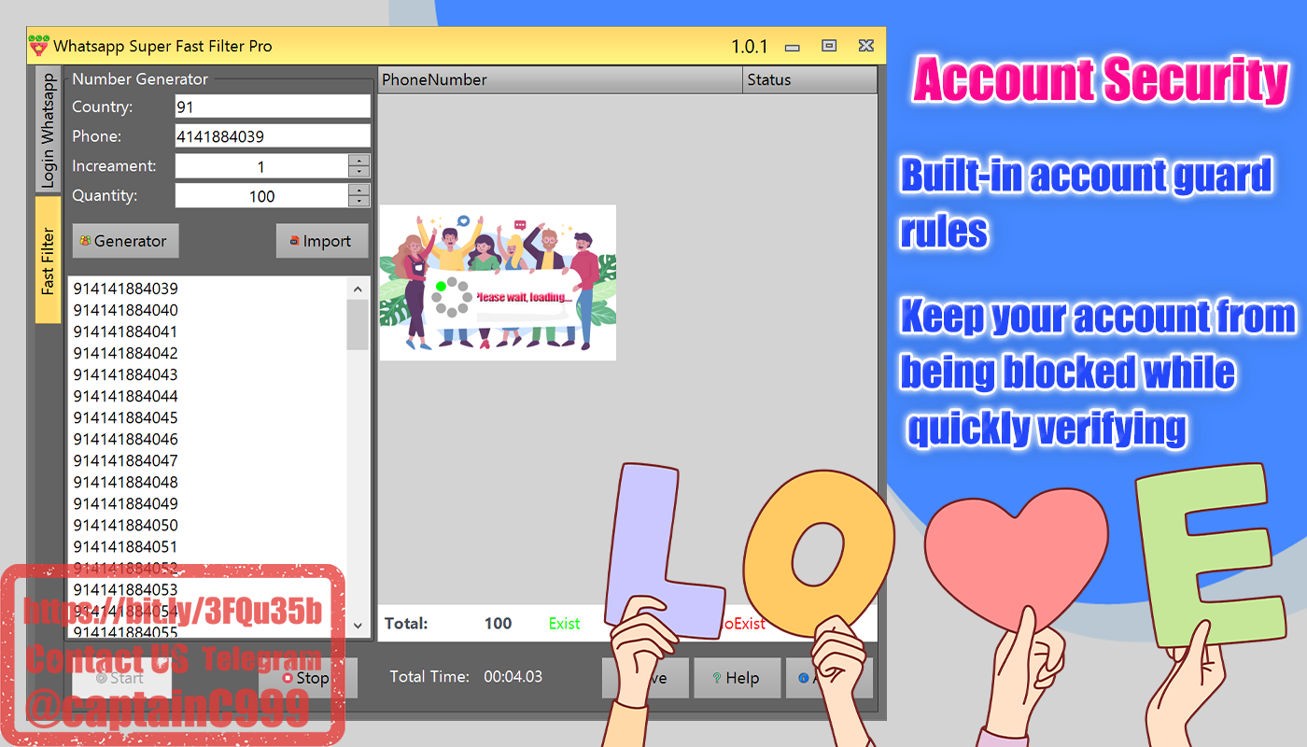
Task: Click the number list scrollbar thumb
Action: (x=358, y=325)
